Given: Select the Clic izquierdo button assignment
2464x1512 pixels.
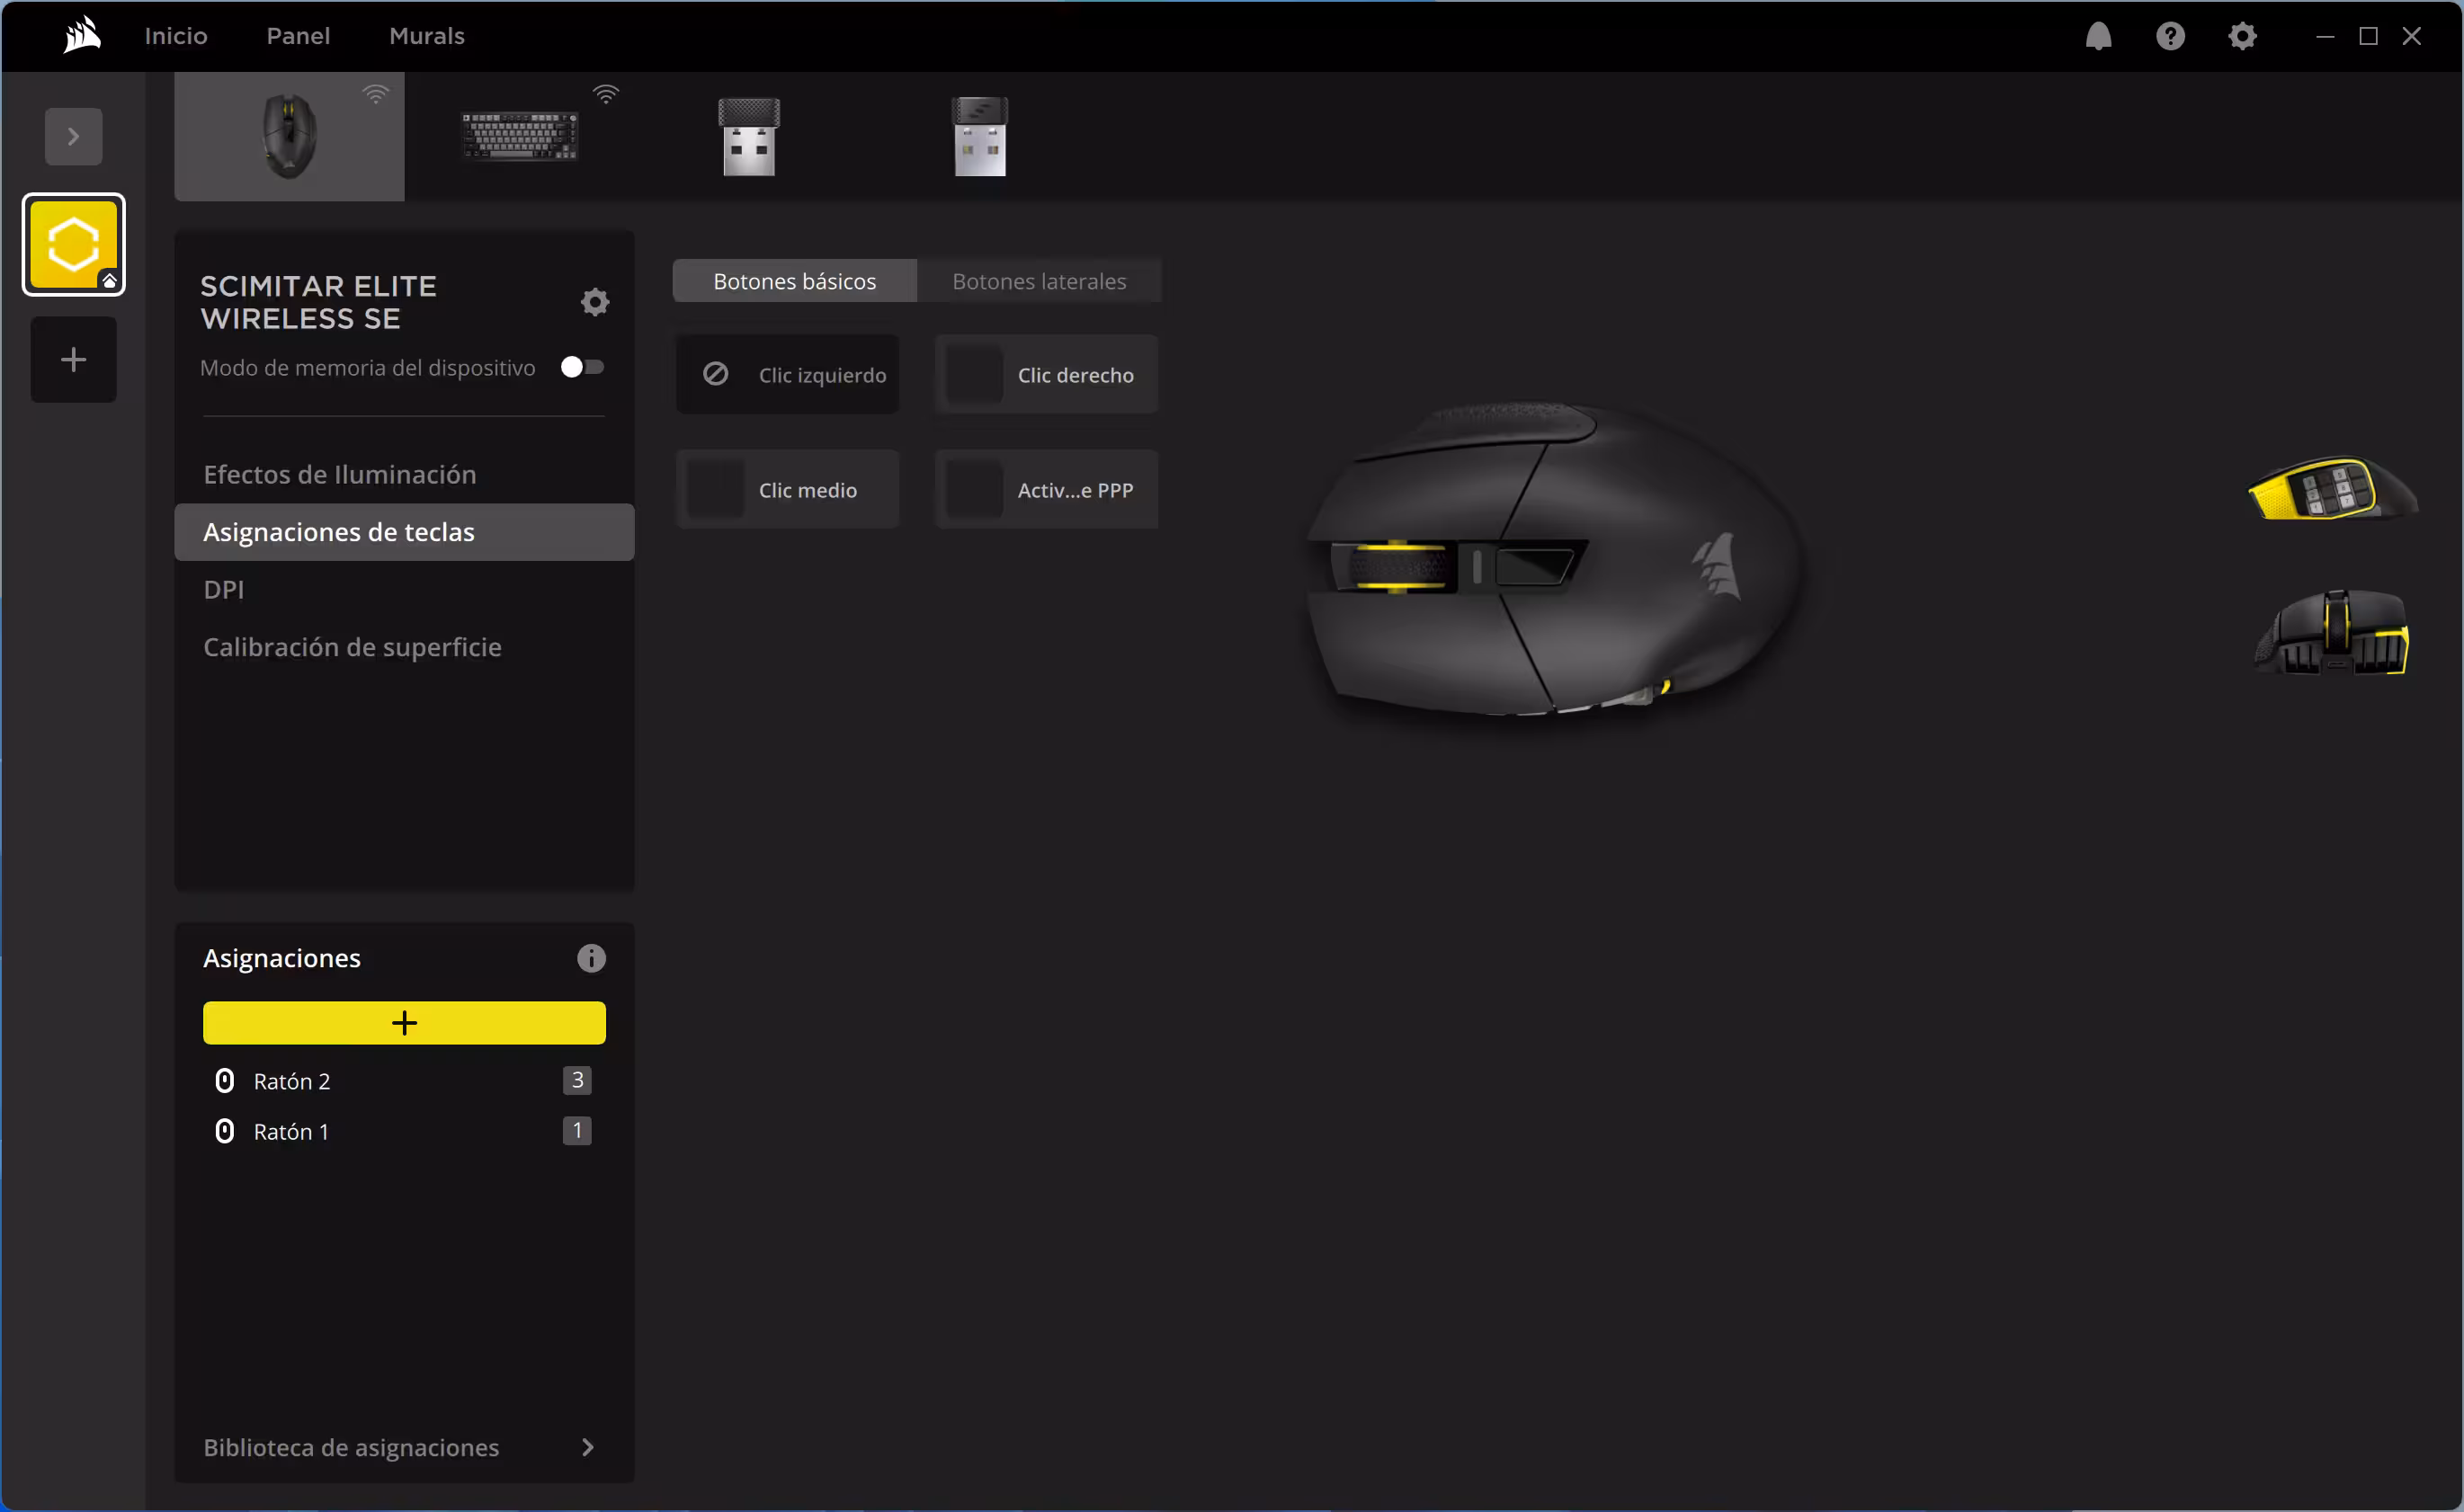Looking at the screenshot, I should point(788,375).
